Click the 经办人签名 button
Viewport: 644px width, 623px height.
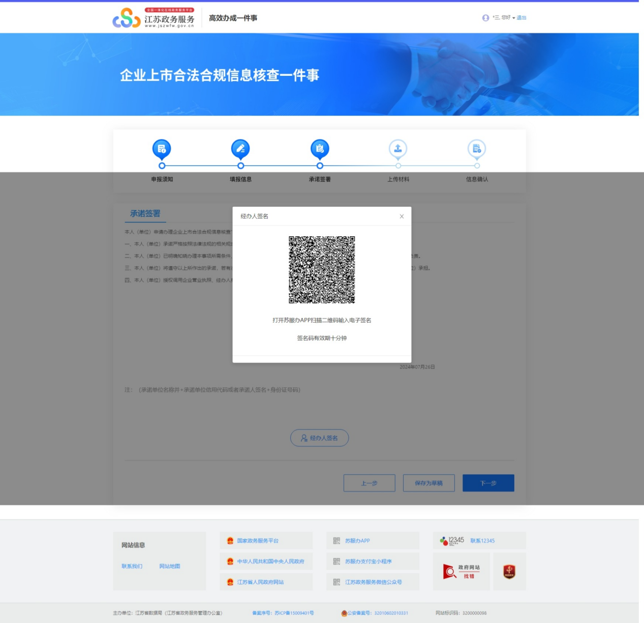[x=319, y=438]
